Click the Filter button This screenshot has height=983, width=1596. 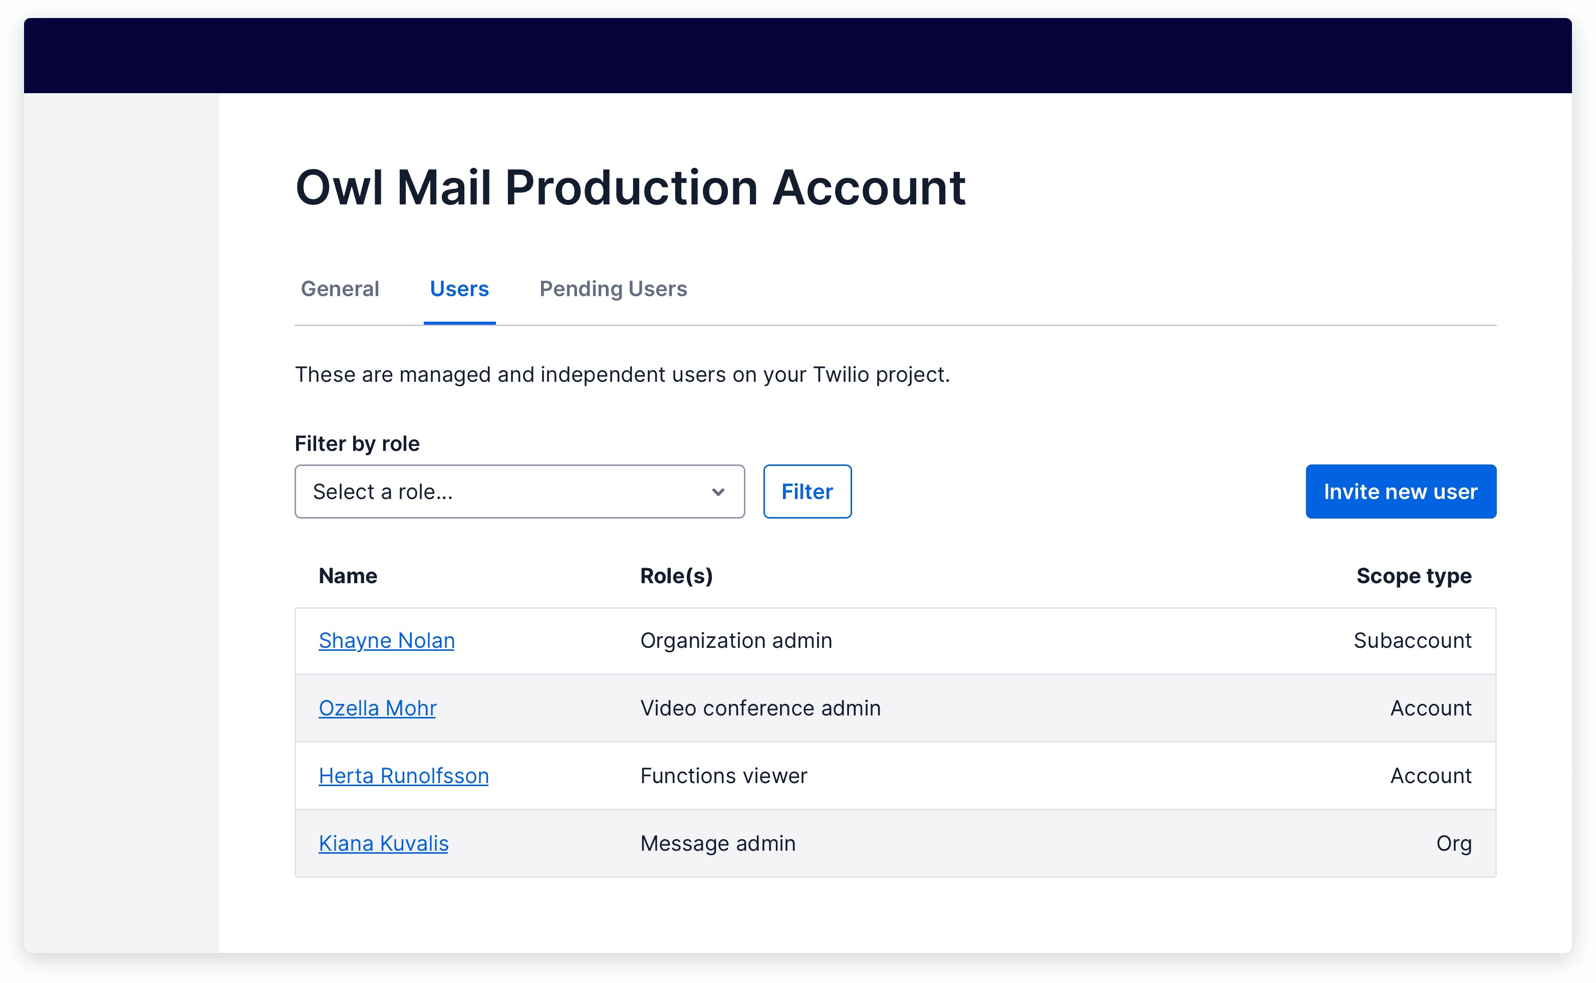tap(806, 492)
